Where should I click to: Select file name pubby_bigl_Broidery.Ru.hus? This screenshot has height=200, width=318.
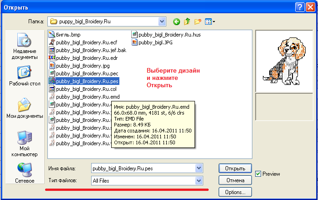point(169,35)
